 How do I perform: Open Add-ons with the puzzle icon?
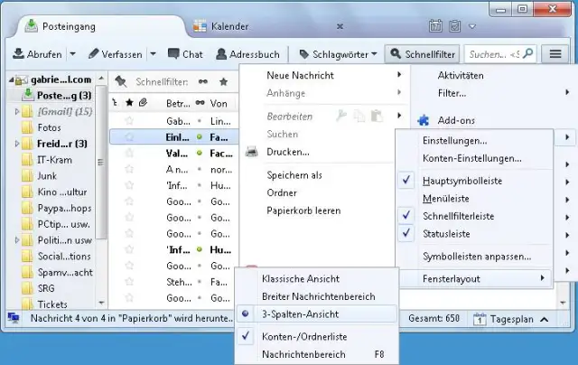pos(455,119)
